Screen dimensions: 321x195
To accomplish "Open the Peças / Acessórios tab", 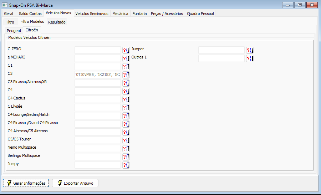I will pos(167,14).
